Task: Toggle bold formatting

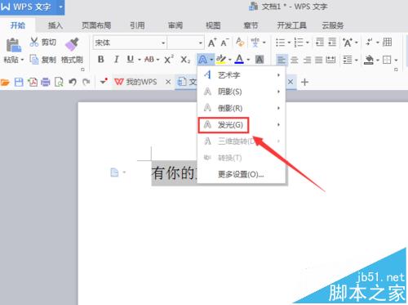Action: pyautogui.click(x=100, y=59)
